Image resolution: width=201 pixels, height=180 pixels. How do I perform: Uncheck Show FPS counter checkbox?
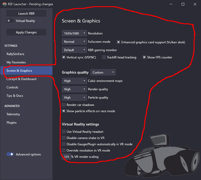(x=144, y=57)
